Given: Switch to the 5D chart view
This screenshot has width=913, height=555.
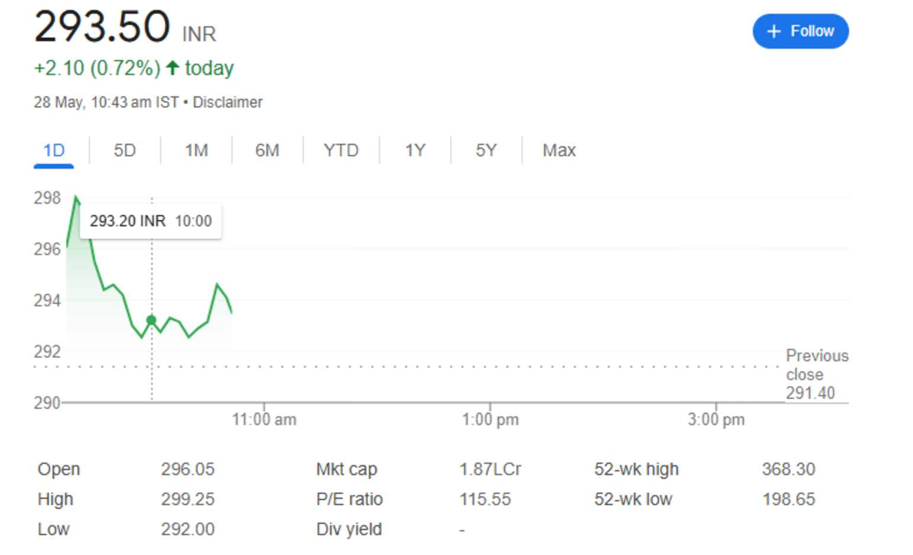Looking at the screenshot, I should 124,150.
